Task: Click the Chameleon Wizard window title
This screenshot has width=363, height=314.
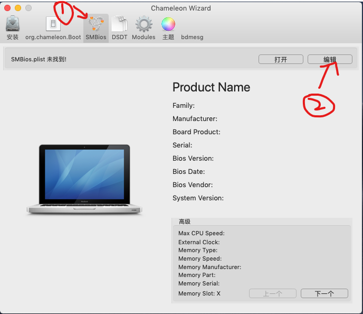Action: click(181, 8)
